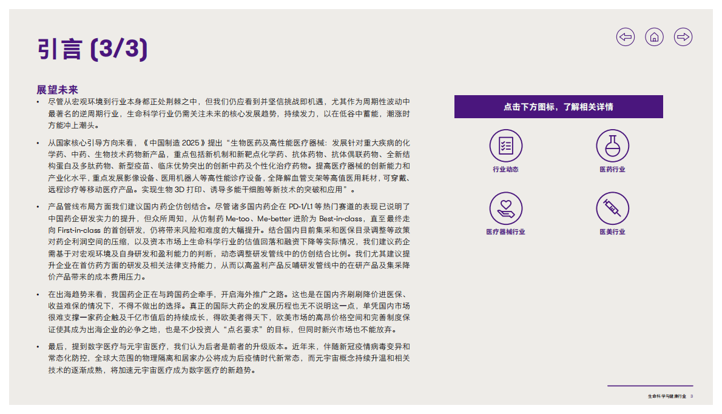Viewport: 722px width, 414px height.
Task: Click the title 引言 (3/3)
Action: point(92,48)
